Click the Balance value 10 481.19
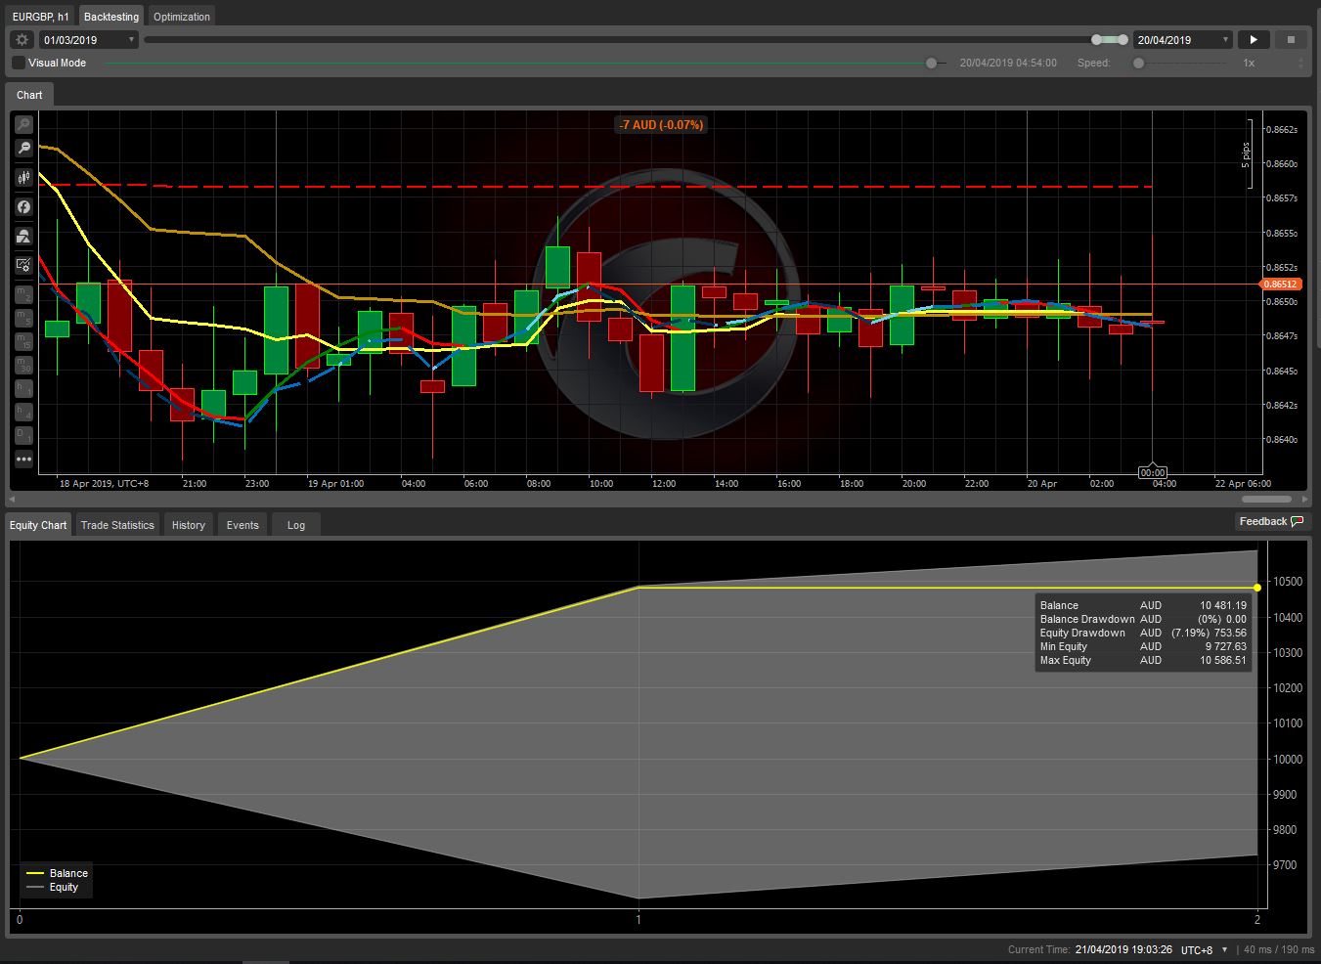The height and width of the screenshot is (964, 1321). click(1223, 605)
